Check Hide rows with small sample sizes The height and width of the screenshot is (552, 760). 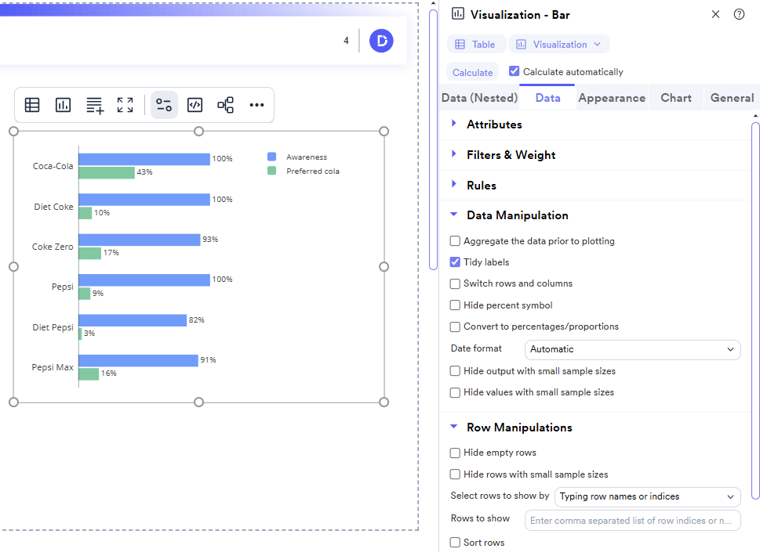pos(455,474)
